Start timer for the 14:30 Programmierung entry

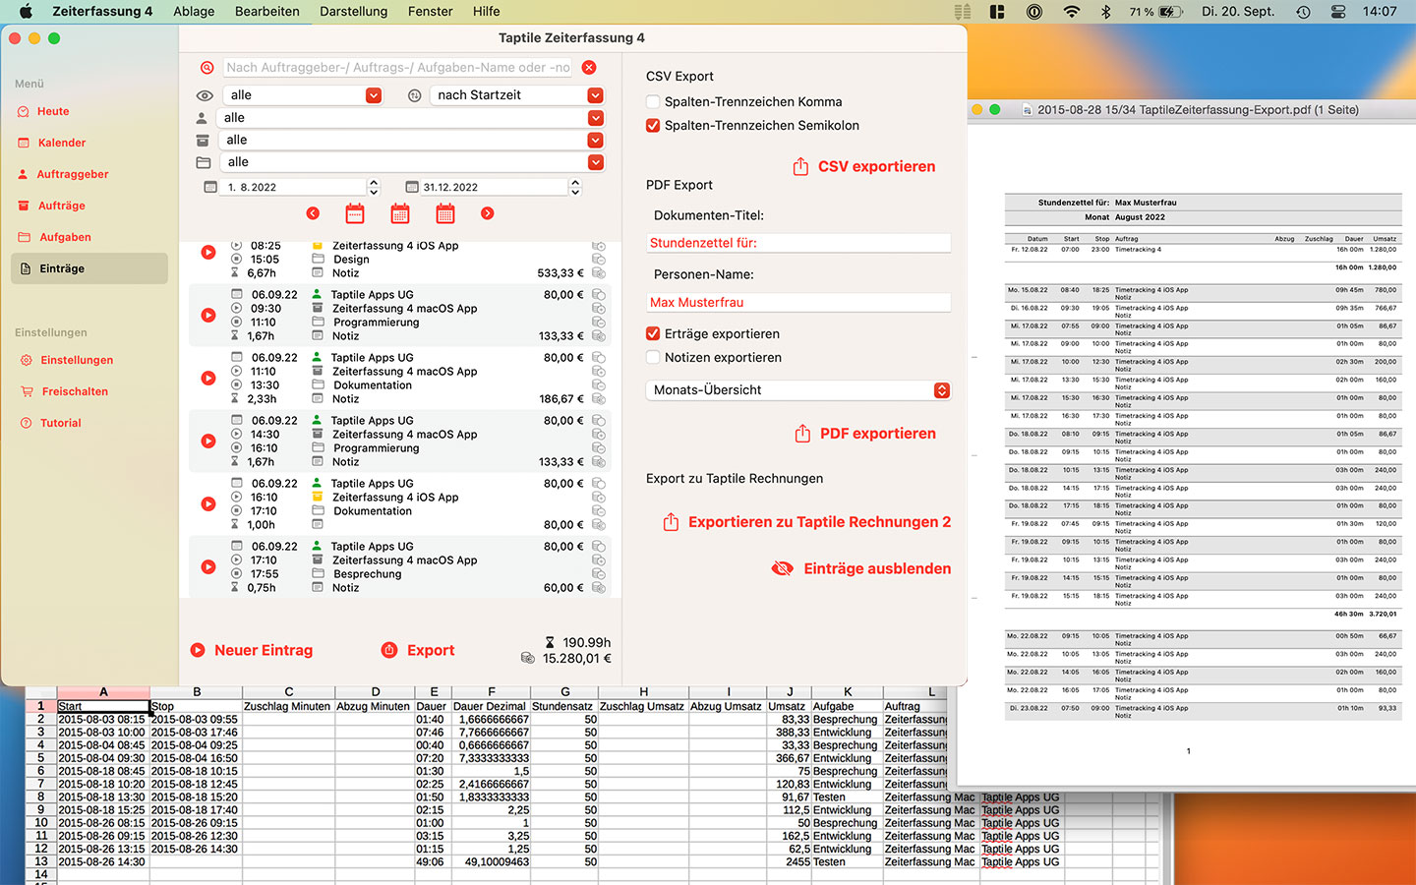pyautogui.click(x=208, y=442)
